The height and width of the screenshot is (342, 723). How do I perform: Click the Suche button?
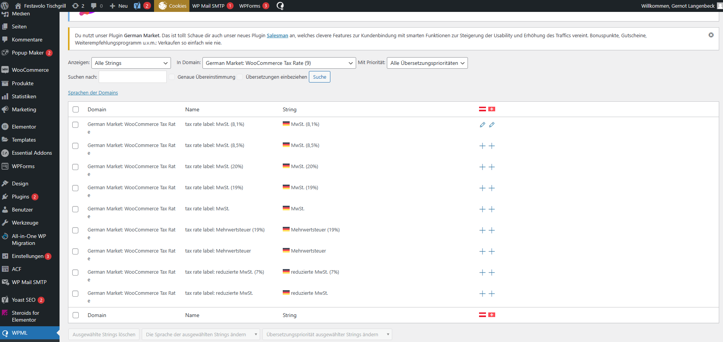tap(320, 77)
